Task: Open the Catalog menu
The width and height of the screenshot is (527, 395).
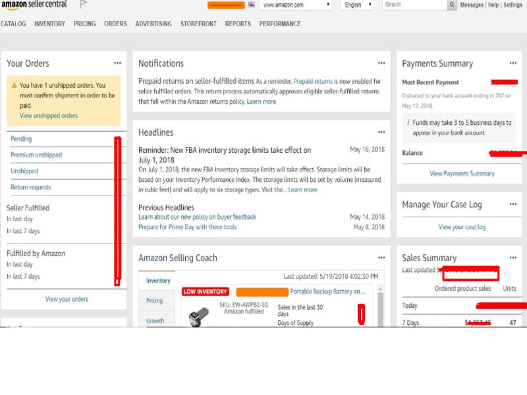Action: coord(13,24)
